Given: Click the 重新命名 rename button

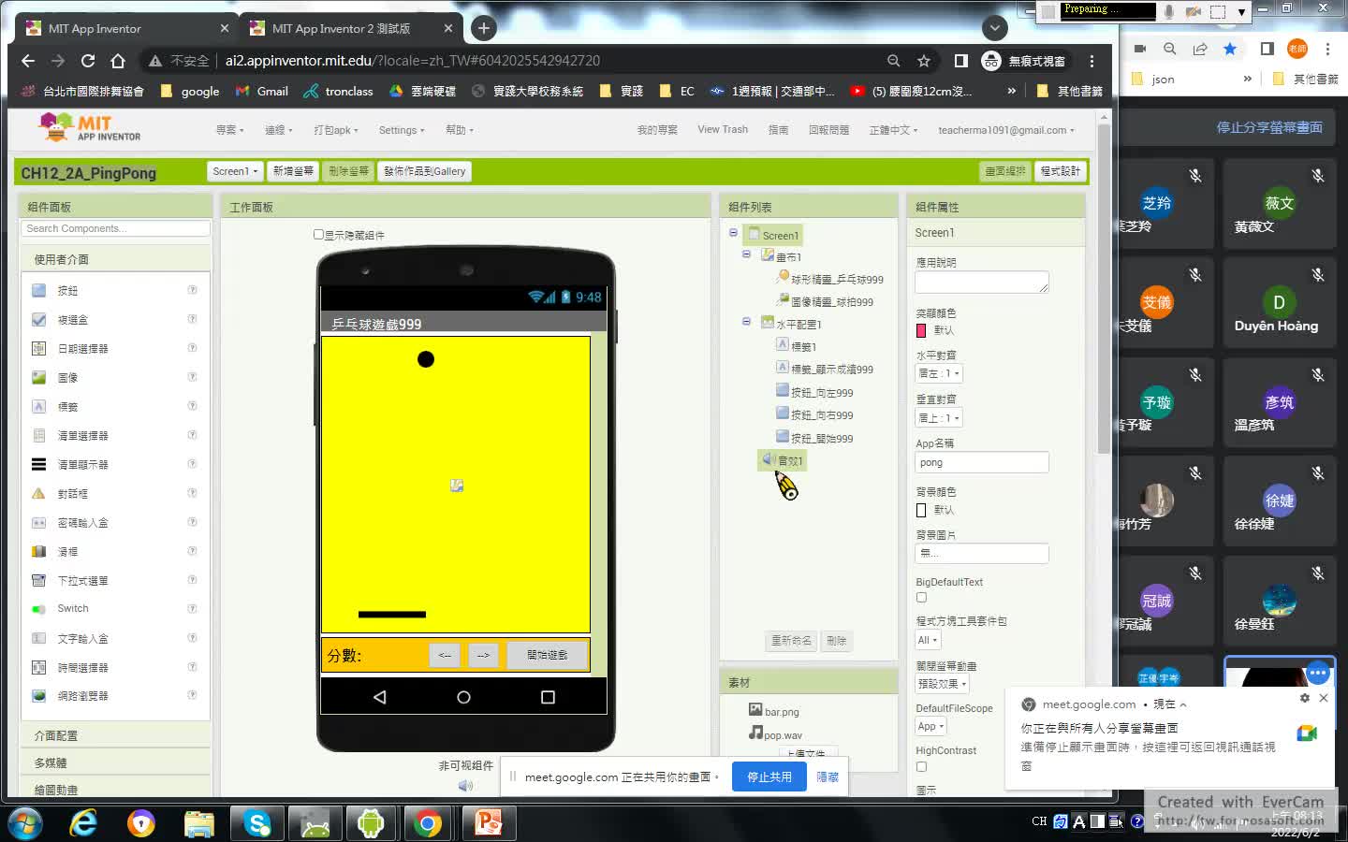Looking at the screenshot, I should pos(791,641).
